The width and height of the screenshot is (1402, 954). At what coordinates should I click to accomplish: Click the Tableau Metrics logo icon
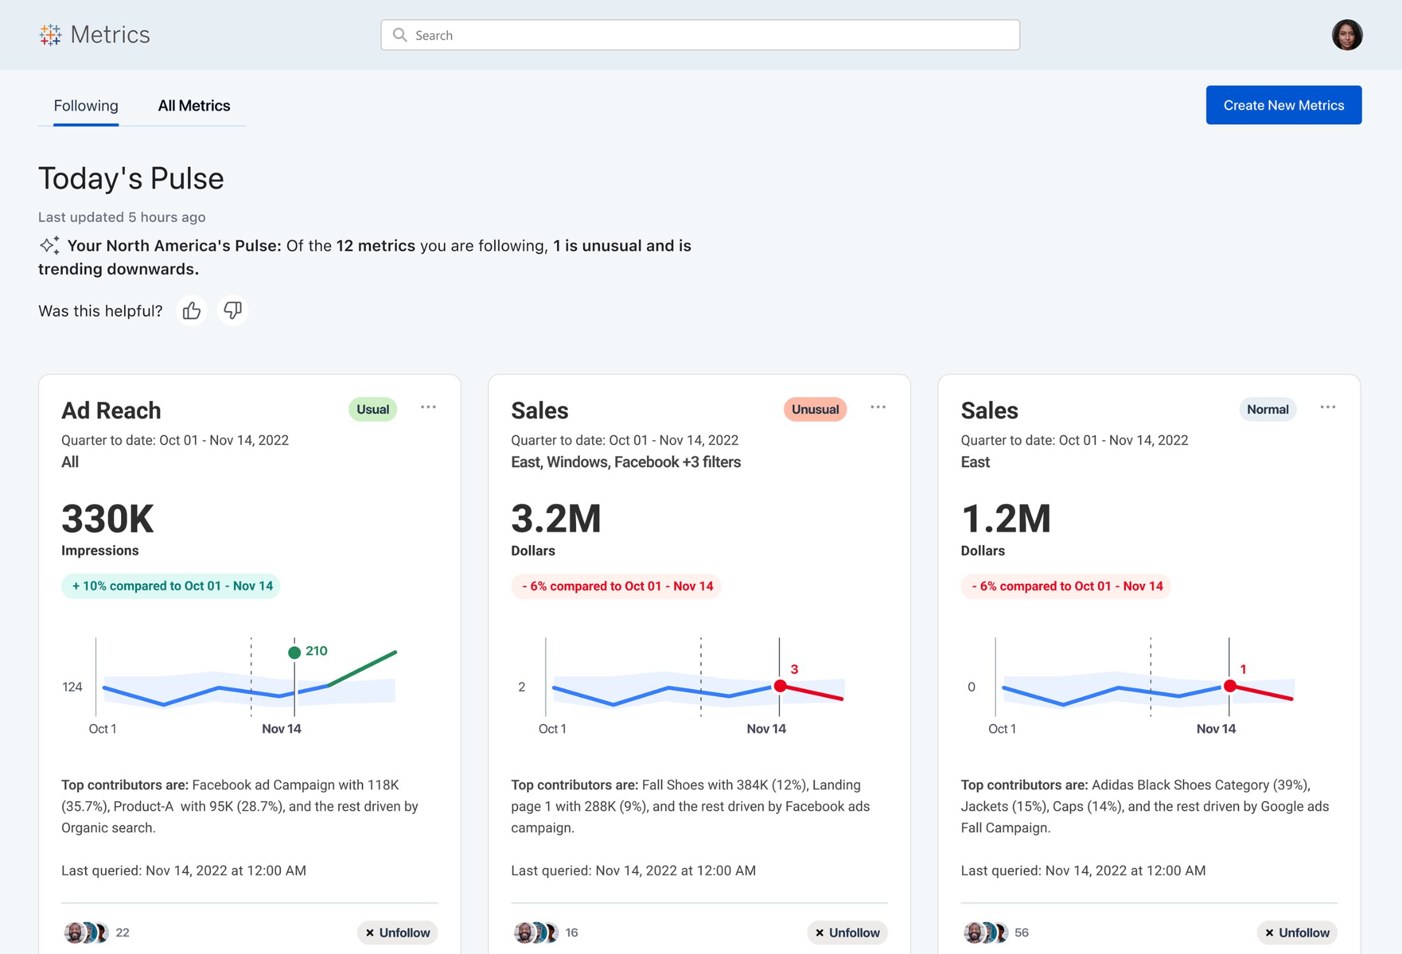click(50, 34)
